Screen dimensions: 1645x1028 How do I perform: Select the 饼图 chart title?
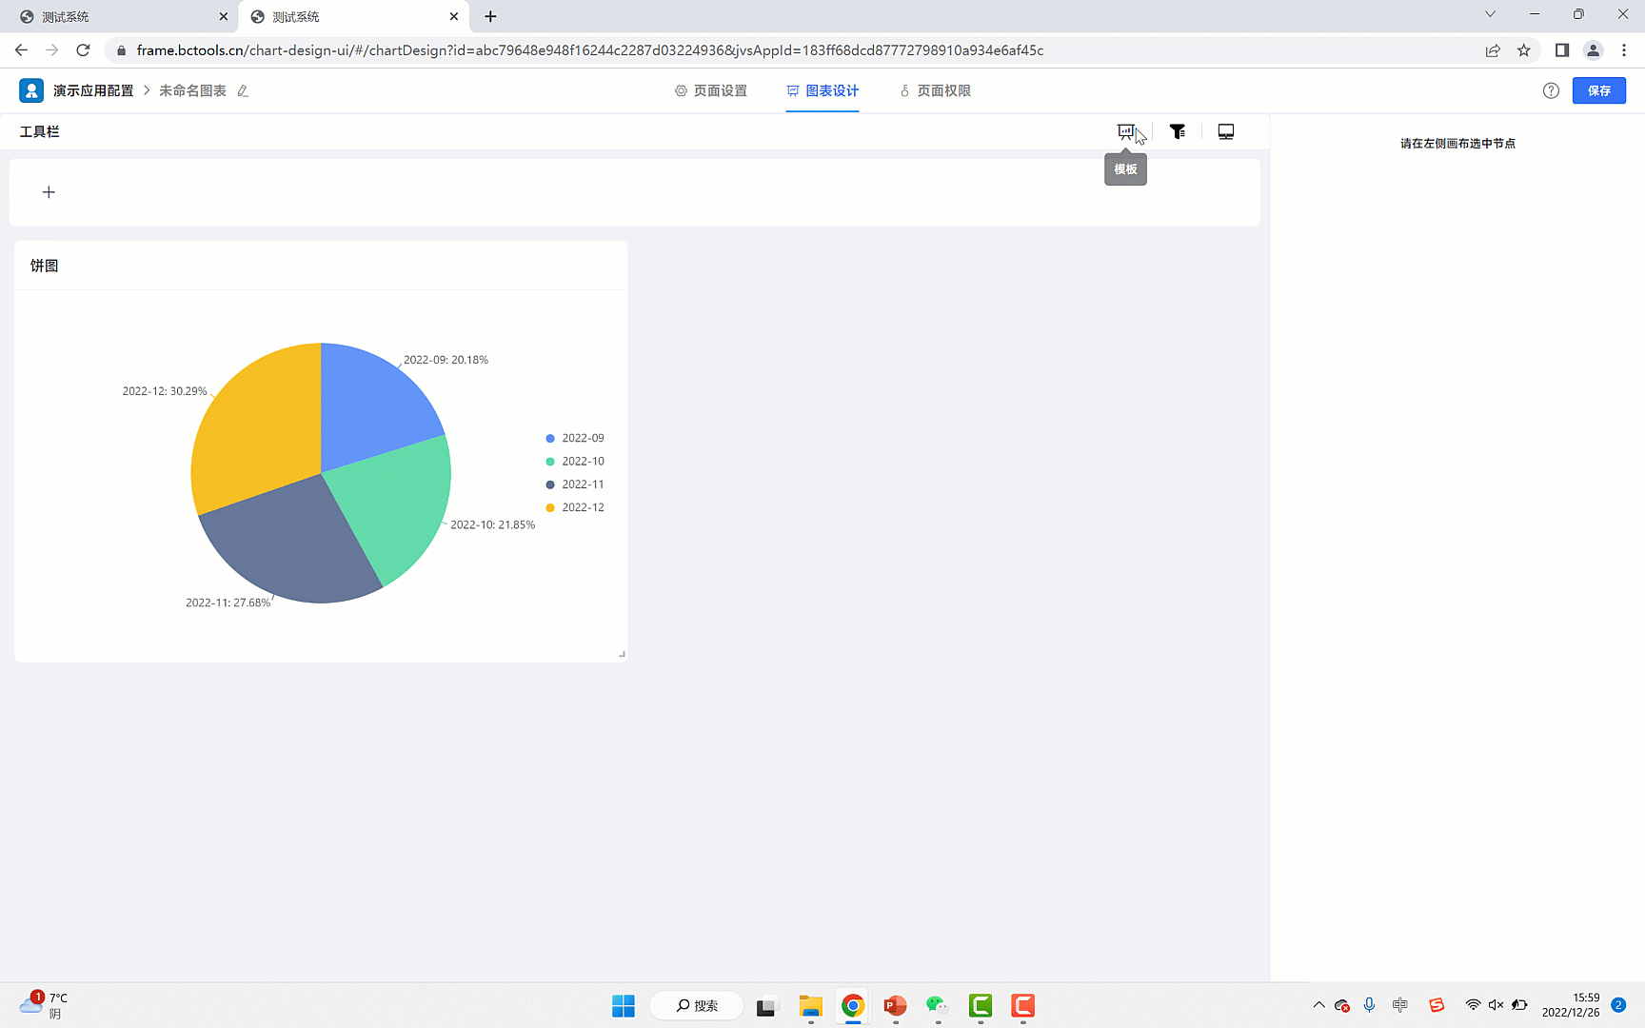(44, 266)
